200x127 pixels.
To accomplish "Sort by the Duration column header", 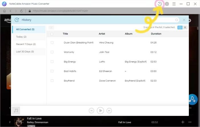I will (156, 34).
